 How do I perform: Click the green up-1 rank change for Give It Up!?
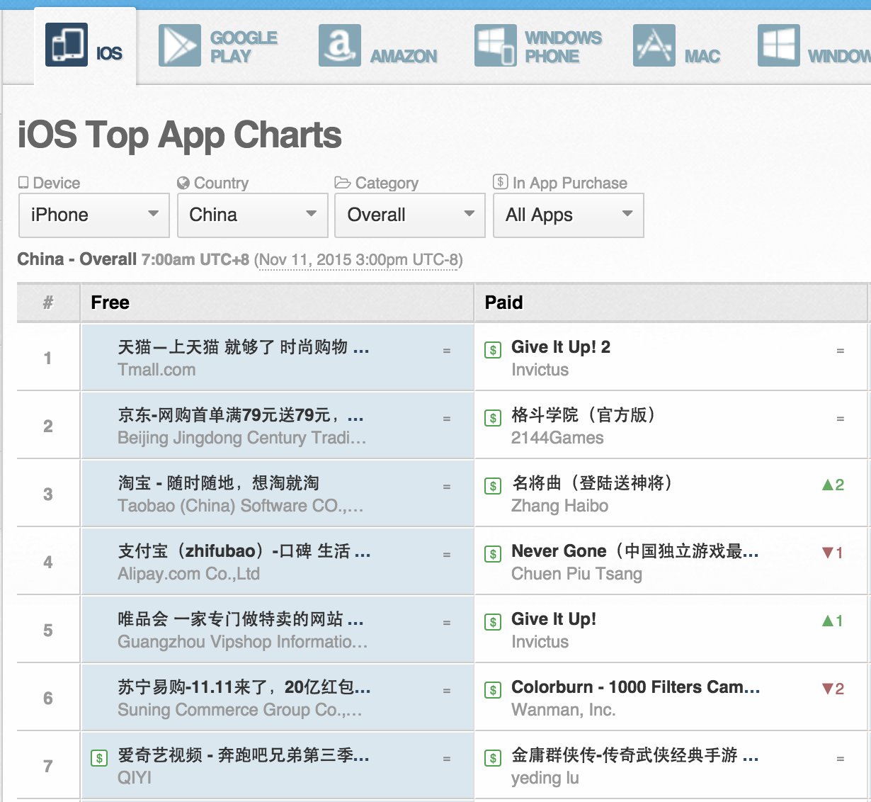833,621
